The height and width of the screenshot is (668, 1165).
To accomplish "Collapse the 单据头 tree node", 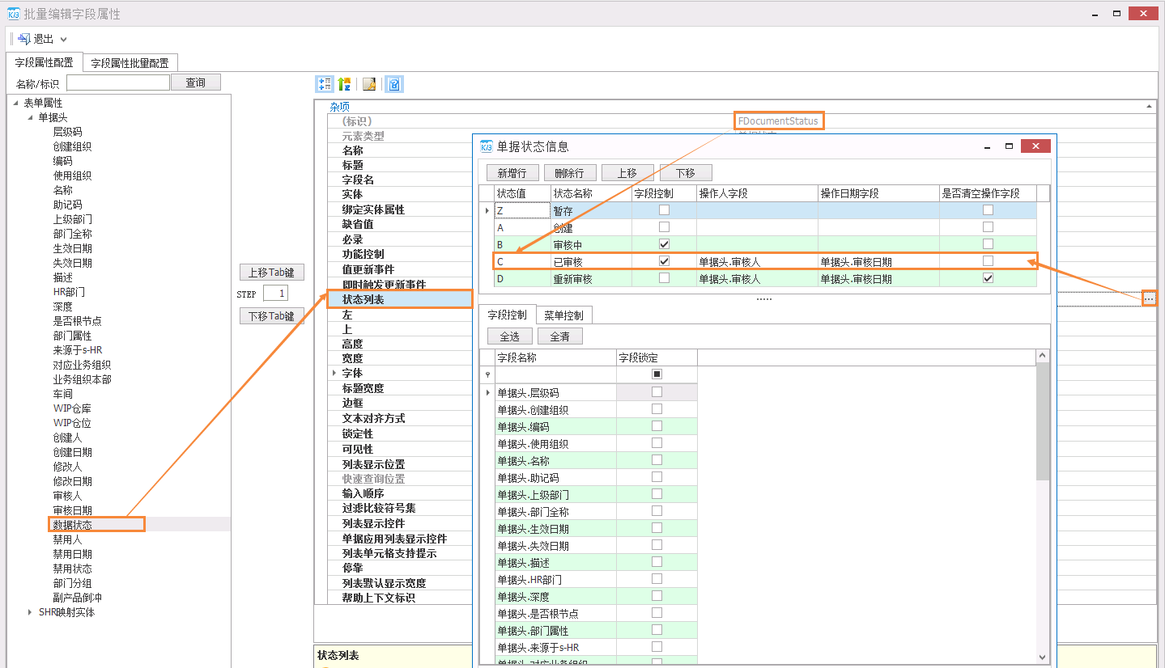I will click(31, 117).
